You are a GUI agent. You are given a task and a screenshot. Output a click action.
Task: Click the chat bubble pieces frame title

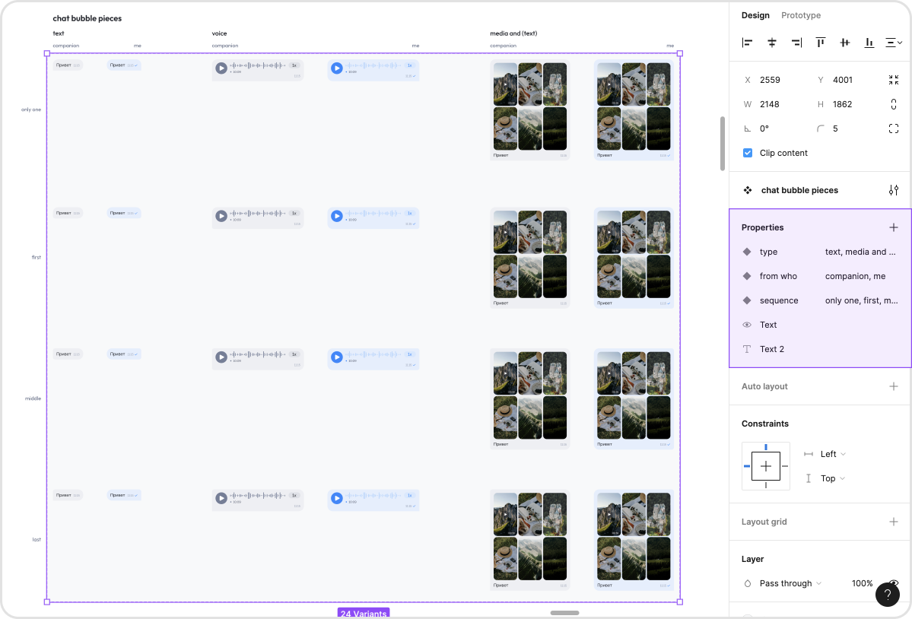(87, 18)
